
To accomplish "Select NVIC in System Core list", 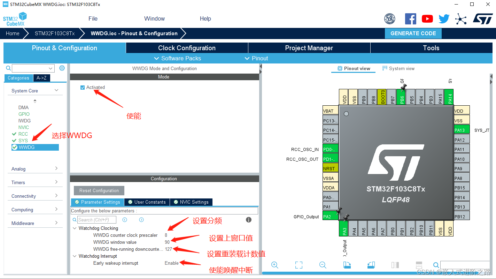I will 24,127.
